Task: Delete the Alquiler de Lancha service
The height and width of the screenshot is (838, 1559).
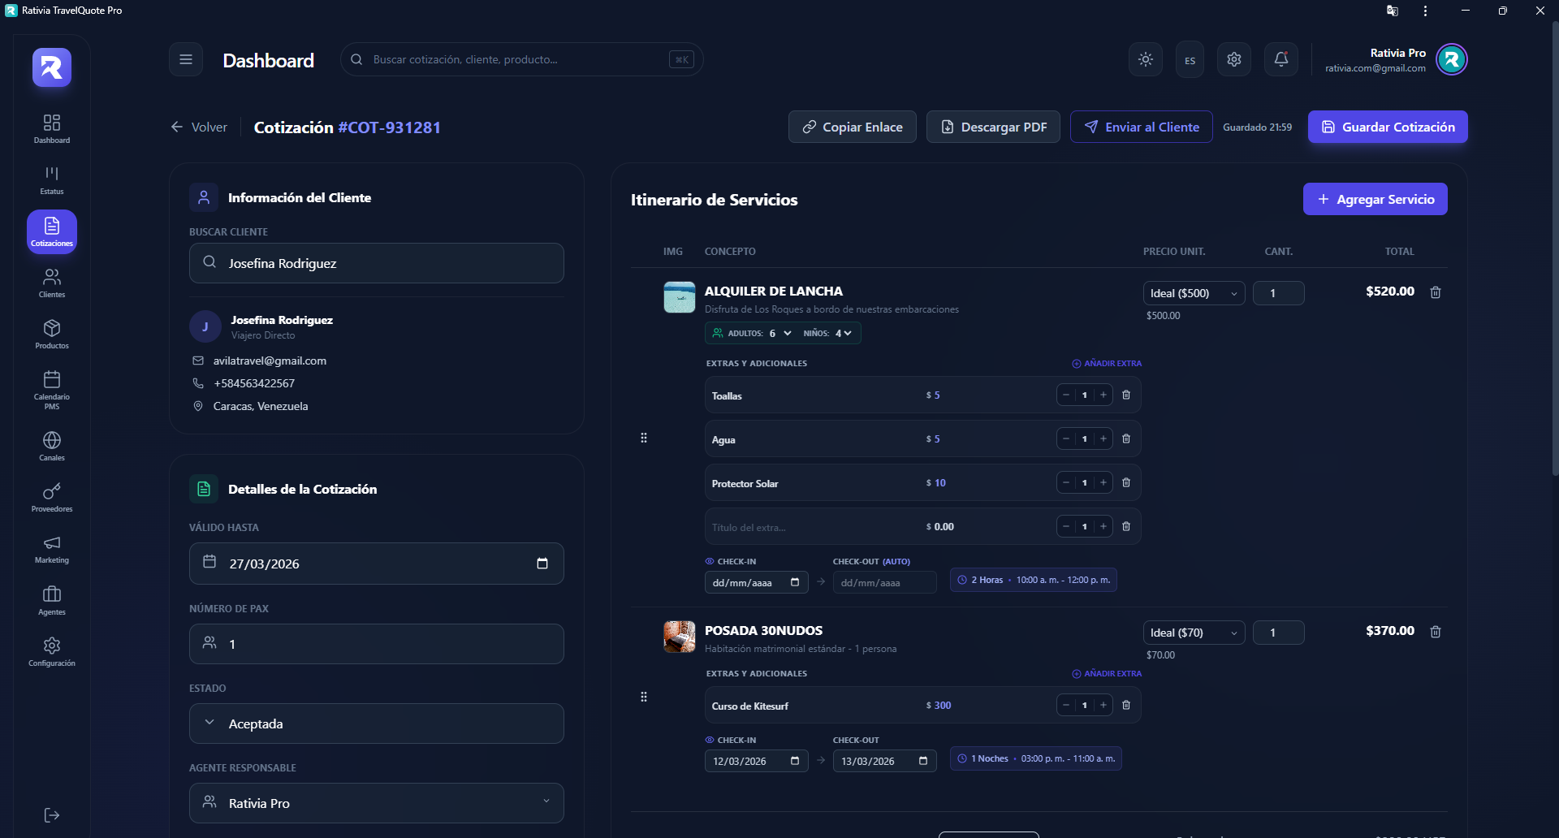Action: coord(1436,292)
